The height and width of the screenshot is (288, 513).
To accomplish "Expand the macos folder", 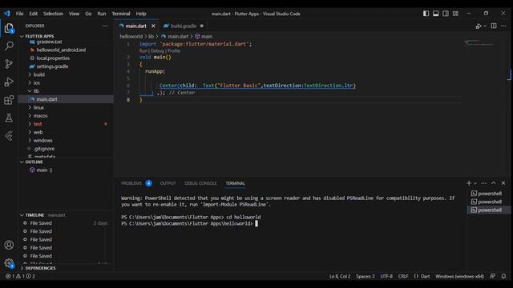I will (x=40, y=115).
